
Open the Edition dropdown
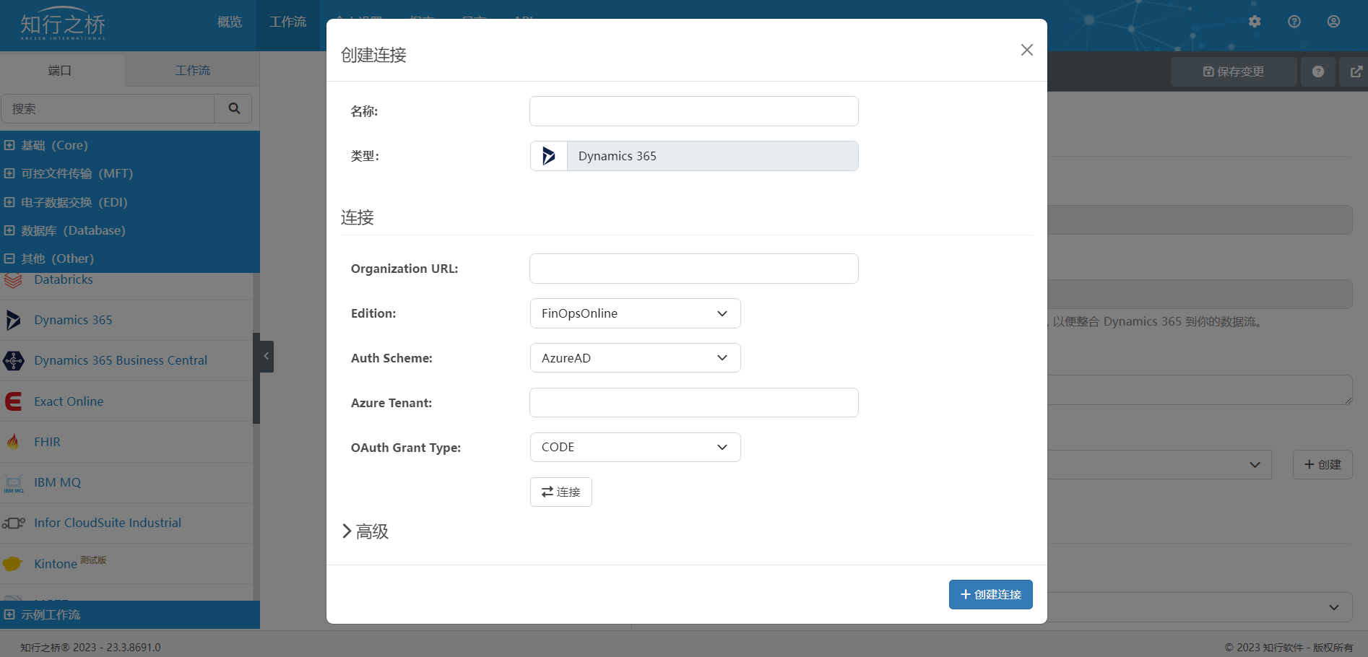pyautogui.click(x=636, y=313)
